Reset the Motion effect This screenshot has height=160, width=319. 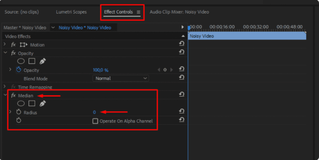(181, 44)
